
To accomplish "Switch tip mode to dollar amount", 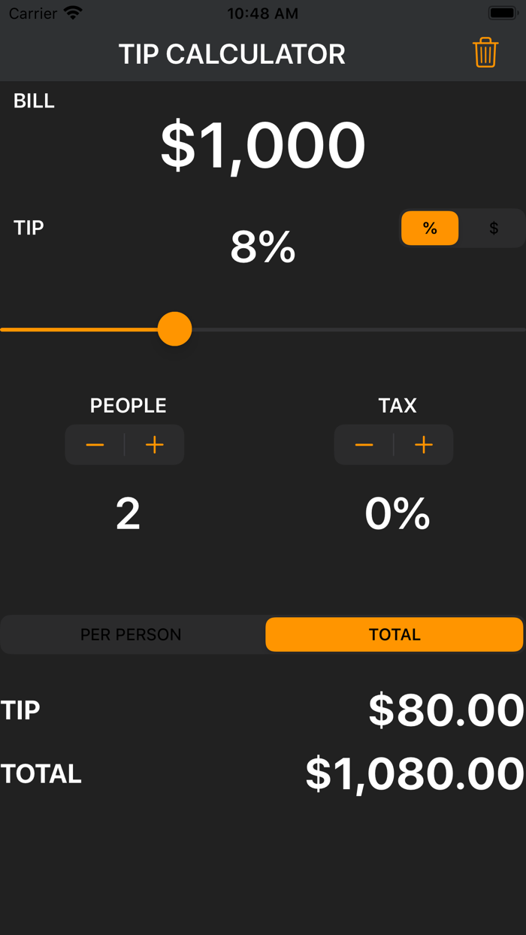I will [493, 228].
